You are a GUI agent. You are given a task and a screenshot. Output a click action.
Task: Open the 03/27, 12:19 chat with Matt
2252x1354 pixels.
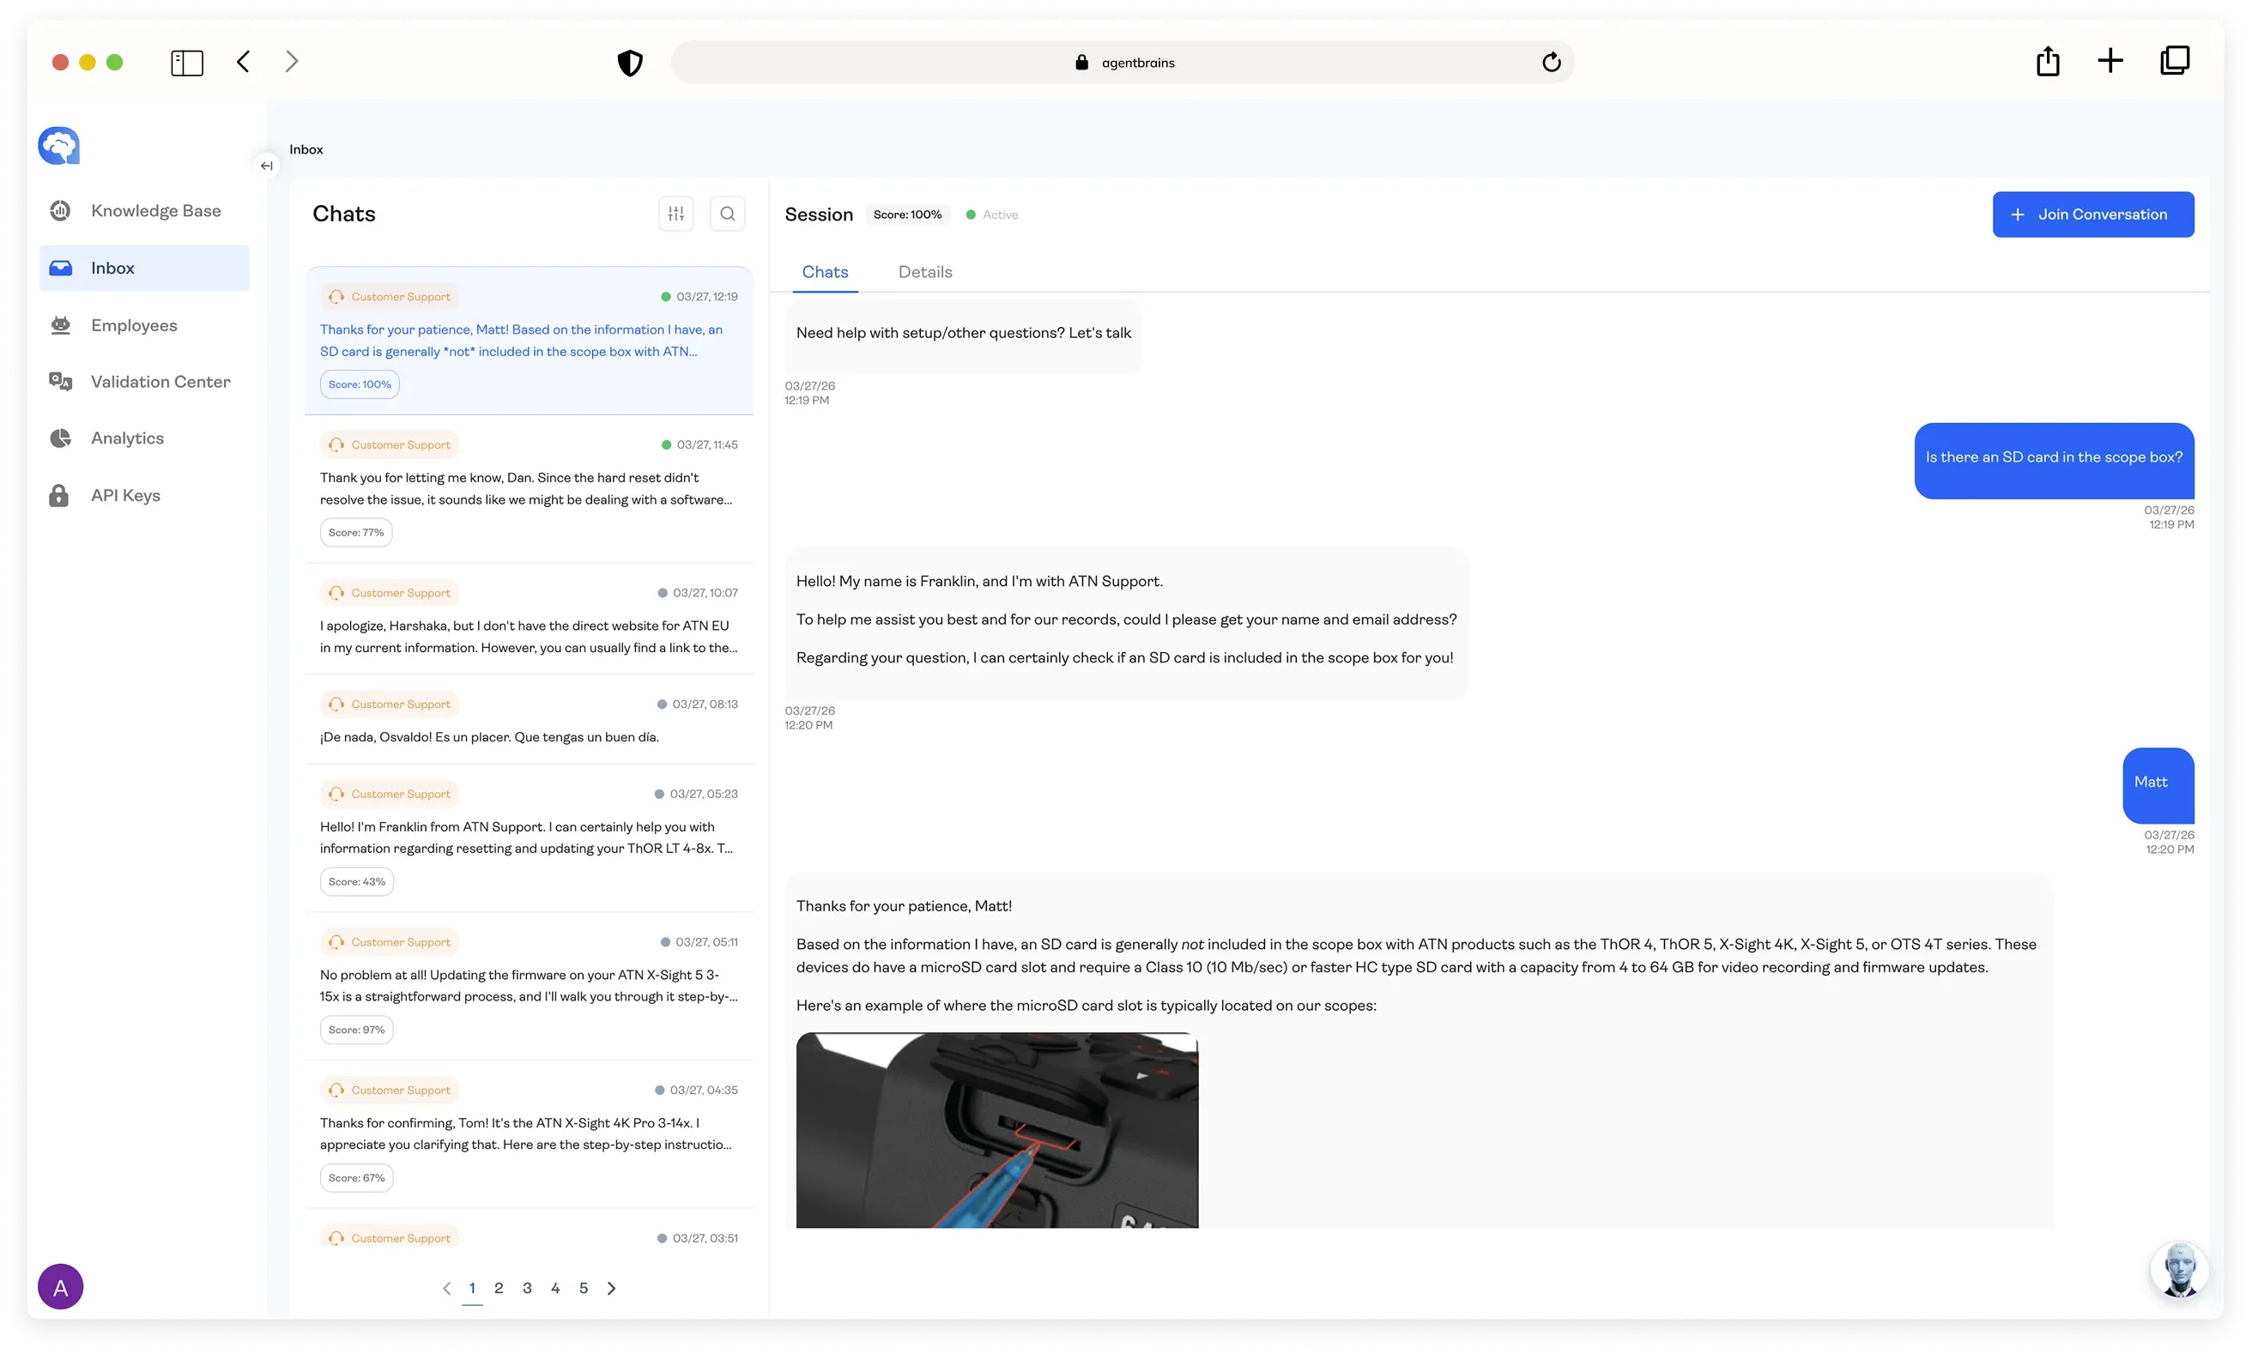point(530,341)
